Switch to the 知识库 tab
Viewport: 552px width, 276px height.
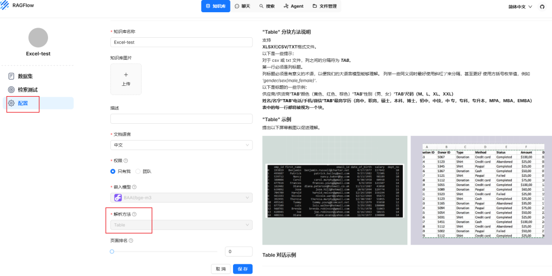tap(216, 6)
